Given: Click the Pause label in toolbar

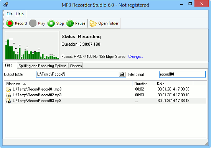Looking at the screenshot, I should (x=80, y=23).
